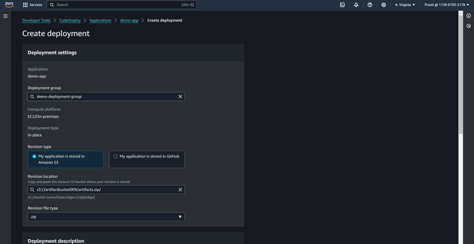Clear the Revision location s3 path
The width and height of the screenshot is (474, 244).
pos(180,189)
